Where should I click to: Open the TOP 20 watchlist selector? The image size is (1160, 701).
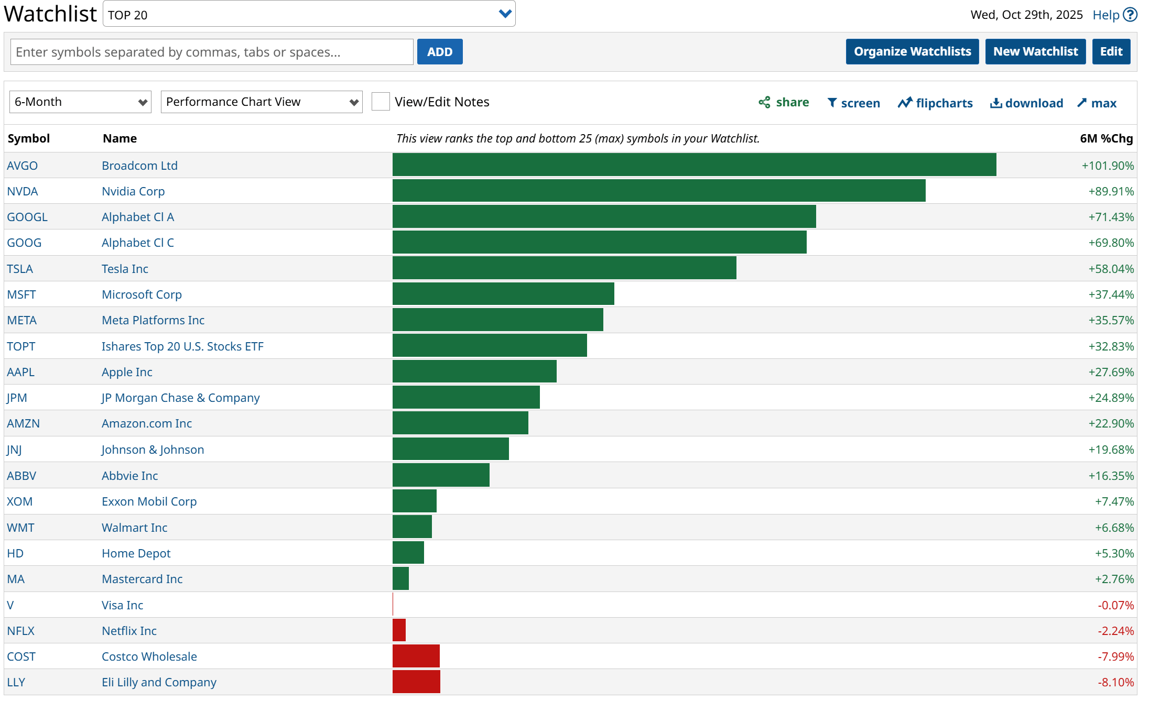309,14
